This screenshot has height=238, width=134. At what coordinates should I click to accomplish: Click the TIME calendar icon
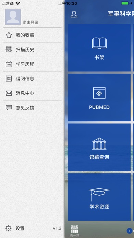click(x=9, y=64)
